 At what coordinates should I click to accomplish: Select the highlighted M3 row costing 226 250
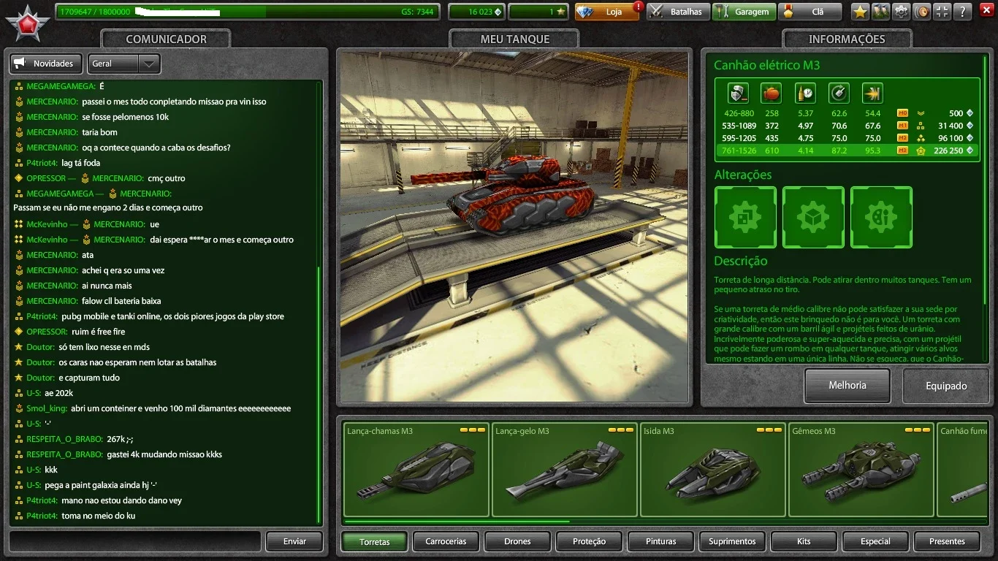(847, 150)
